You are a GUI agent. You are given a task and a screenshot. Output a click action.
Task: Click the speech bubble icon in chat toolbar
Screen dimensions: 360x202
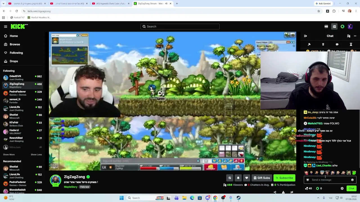[x=337, y=44]
